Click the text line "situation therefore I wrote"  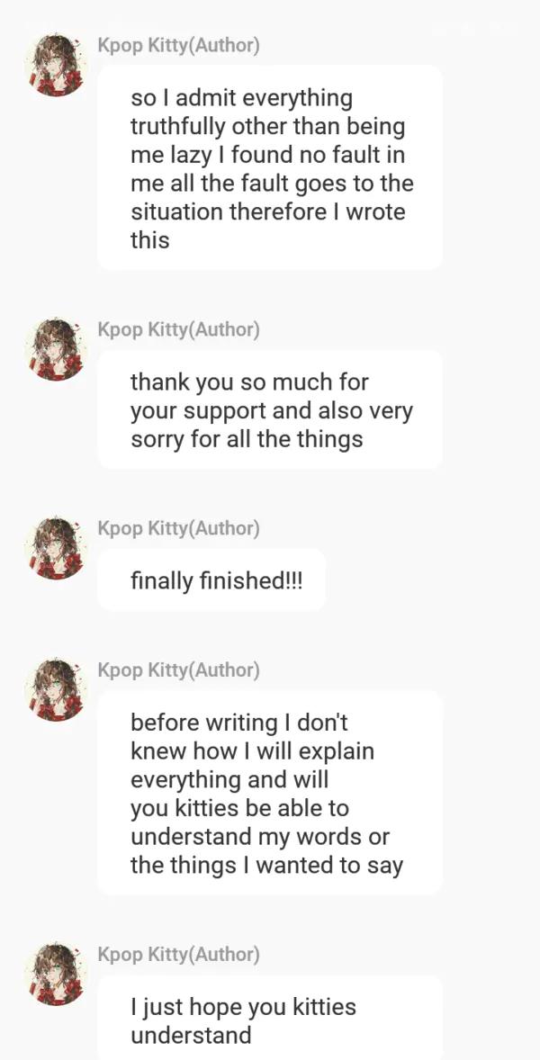tap(268, 212)
